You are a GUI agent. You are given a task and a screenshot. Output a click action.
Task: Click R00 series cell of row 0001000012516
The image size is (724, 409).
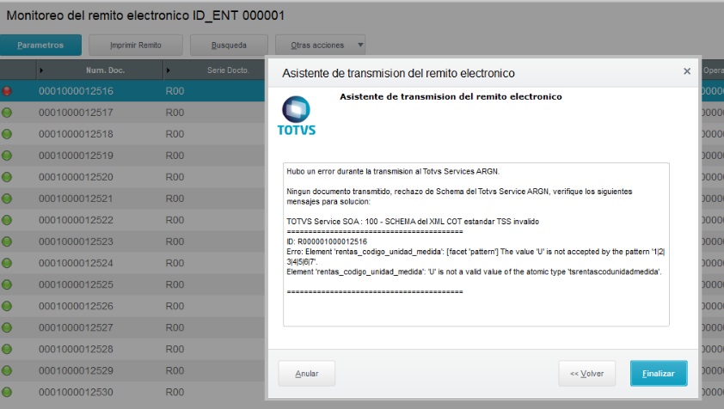175,91
